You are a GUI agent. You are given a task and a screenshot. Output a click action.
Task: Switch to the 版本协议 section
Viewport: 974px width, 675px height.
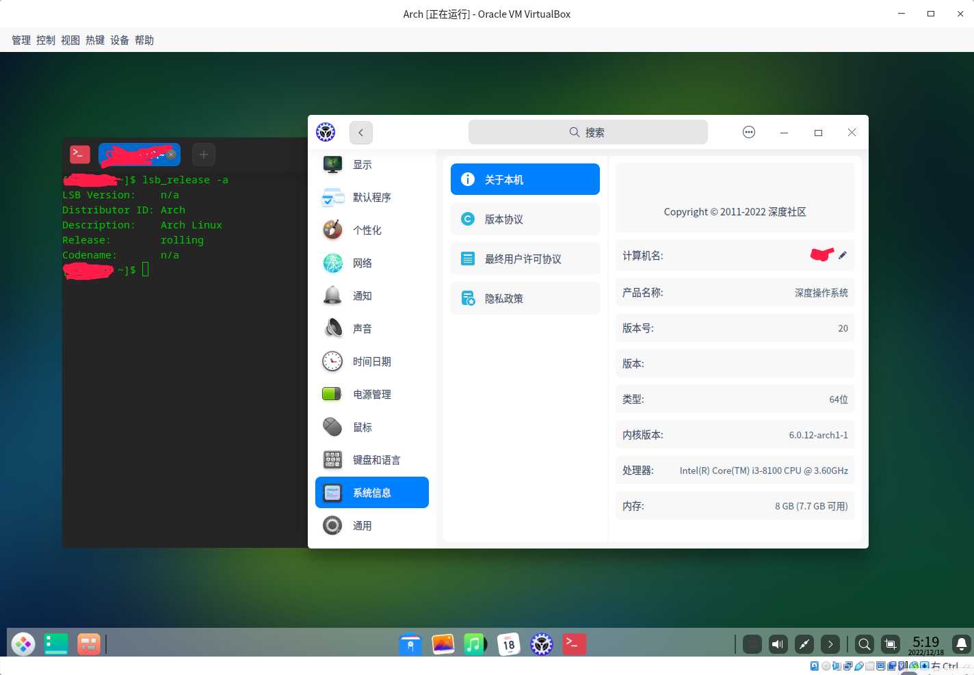(x=525, y=219)
